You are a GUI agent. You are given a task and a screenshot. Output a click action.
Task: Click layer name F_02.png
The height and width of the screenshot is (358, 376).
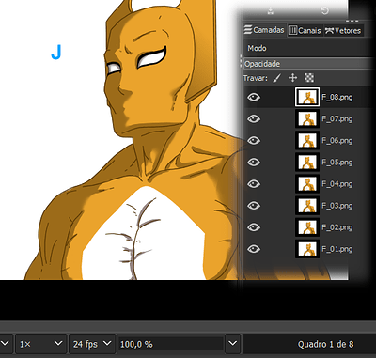[337, 227]
